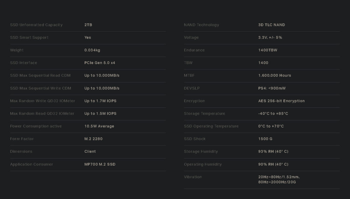Screen dimensions: 350x199
Task: Click the SSD Interface label
Action: click(24, 63)
